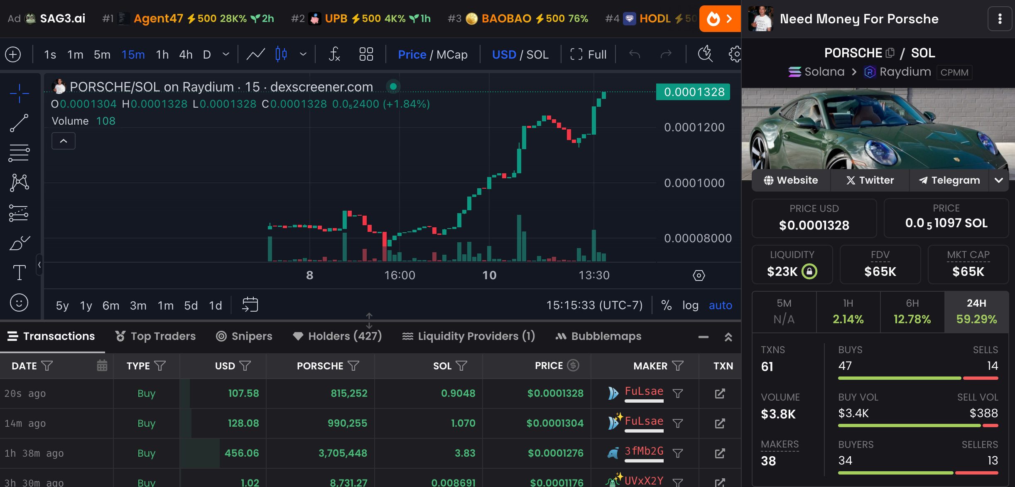Screen dimensions: 1015x487
Task: Copy the PORSCHE token address icon
Action: (890, 53)
